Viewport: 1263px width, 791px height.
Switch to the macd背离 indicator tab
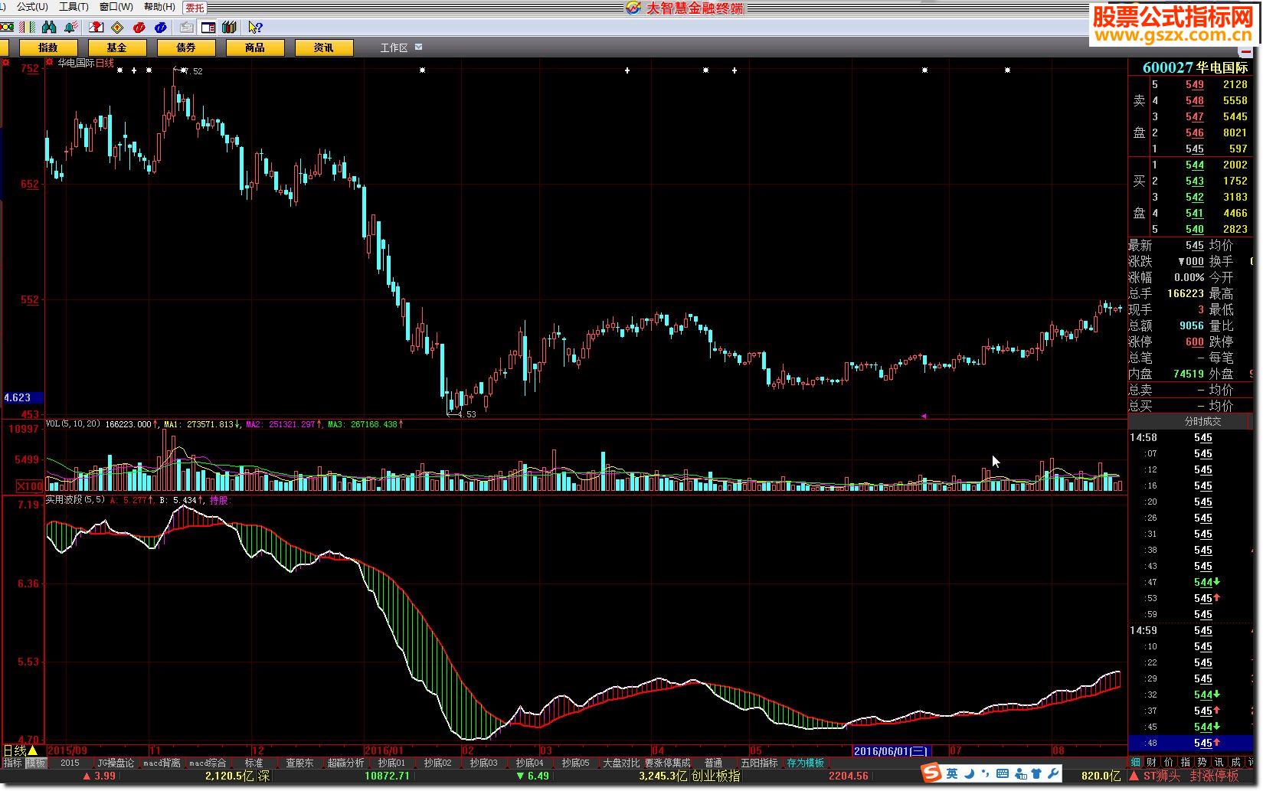[162, 763]
